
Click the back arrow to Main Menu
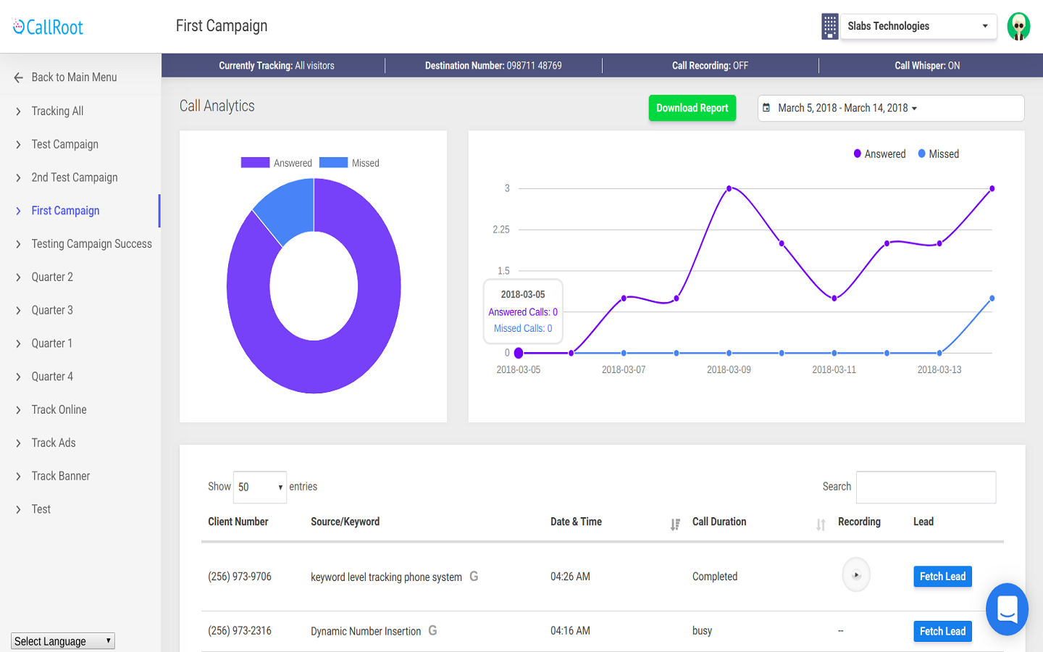pyautogui.click(x=19, y=78)
